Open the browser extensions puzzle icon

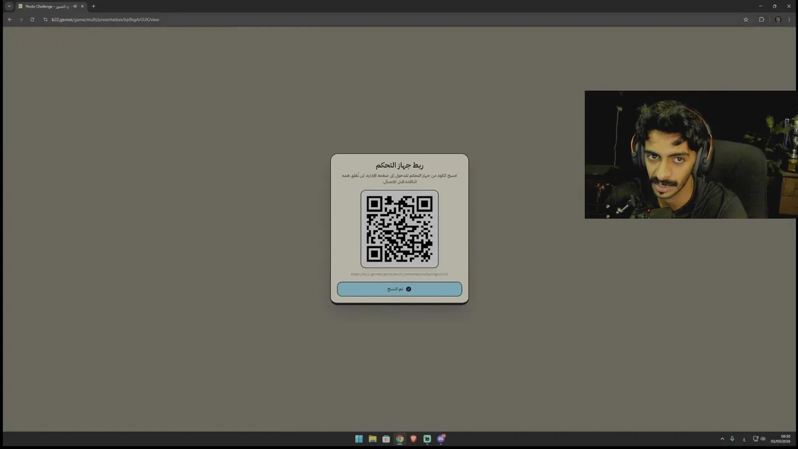pyautogui.click(x=761, y=19)
